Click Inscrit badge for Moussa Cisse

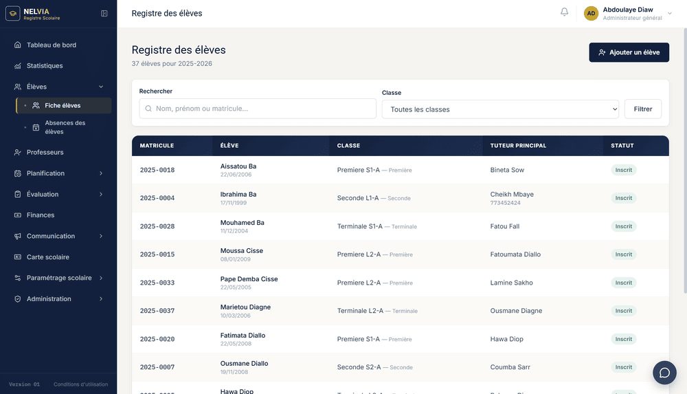point(624,254)
